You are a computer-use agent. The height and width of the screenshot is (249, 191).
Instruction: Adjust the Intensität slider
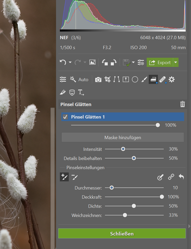click(134, 149)
